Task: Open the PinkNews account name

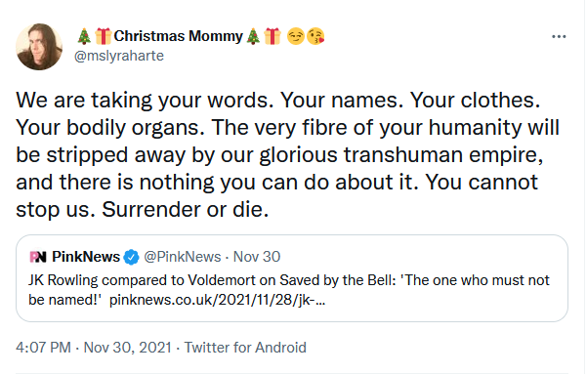Action: click(86, 257)
